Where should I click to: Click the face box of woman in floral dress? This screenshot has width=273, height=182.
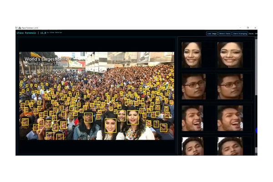point(133,117)
